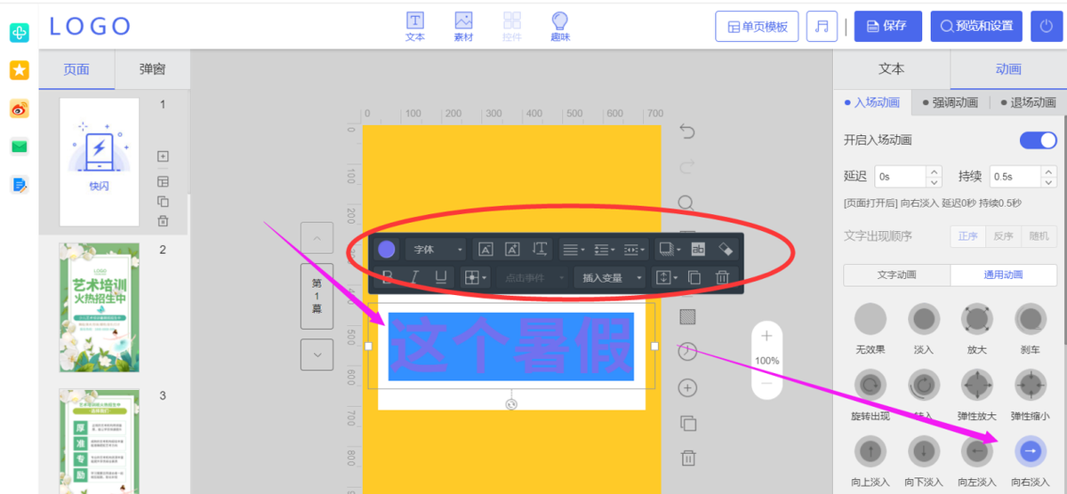The width and height of the screenshot is (1067, 494).
Task: Open the 字体 font dropdown
Action: (435, 250)
